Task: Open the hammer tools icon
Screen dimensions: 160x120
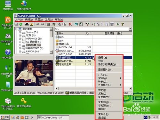Action: [x=87, y=24]
